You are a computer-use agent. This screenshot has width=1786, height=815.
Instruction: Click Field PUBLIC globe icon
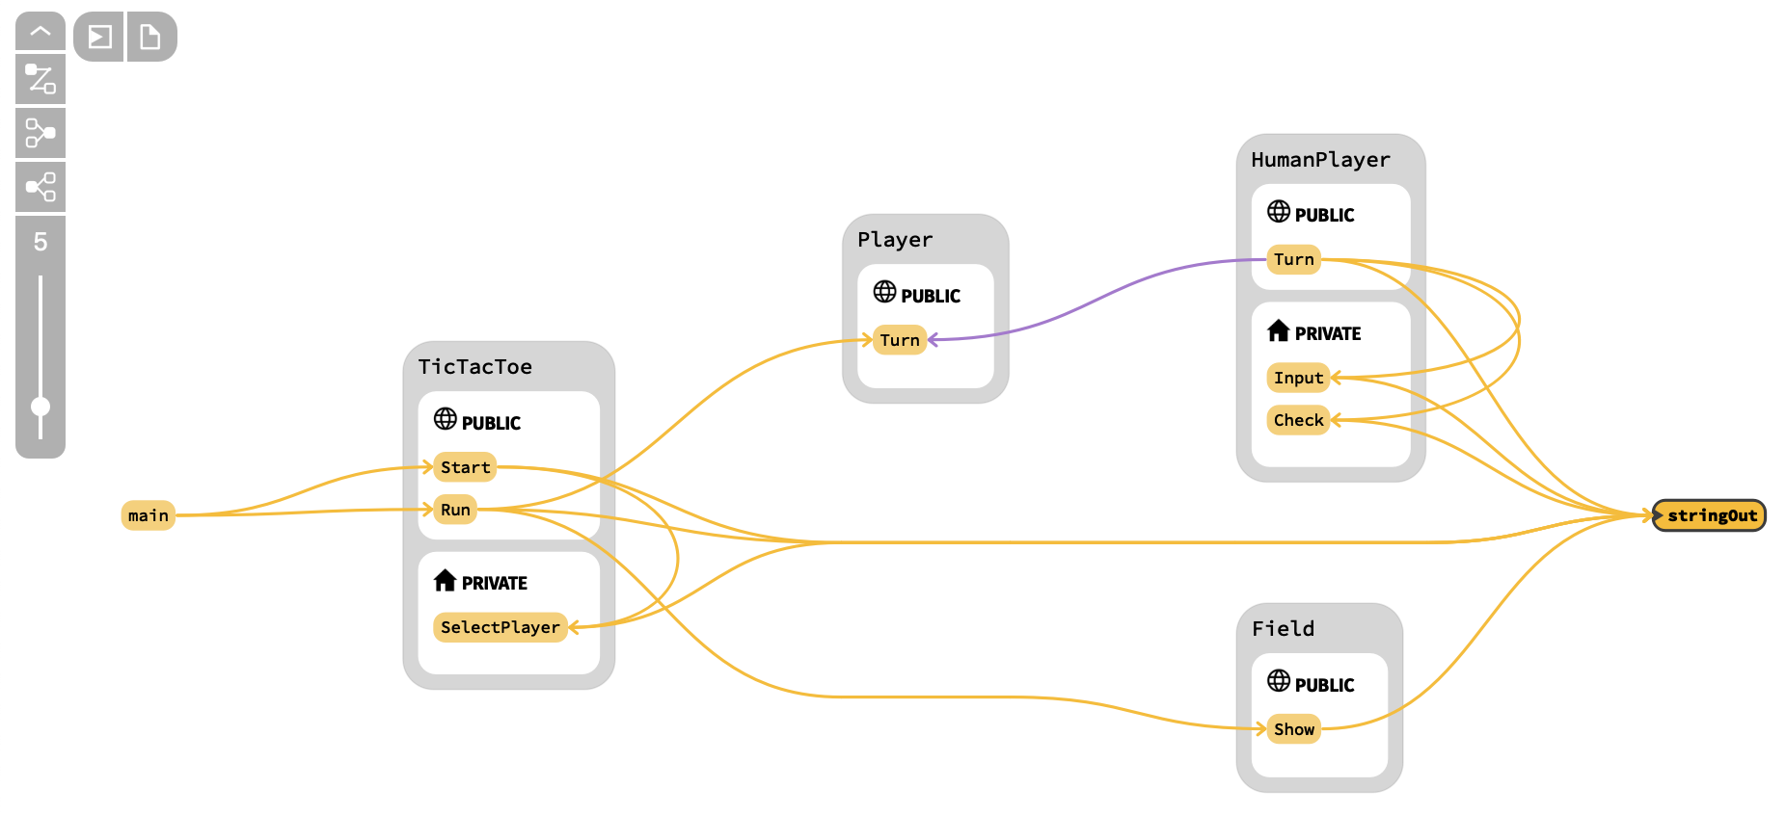1279,681
